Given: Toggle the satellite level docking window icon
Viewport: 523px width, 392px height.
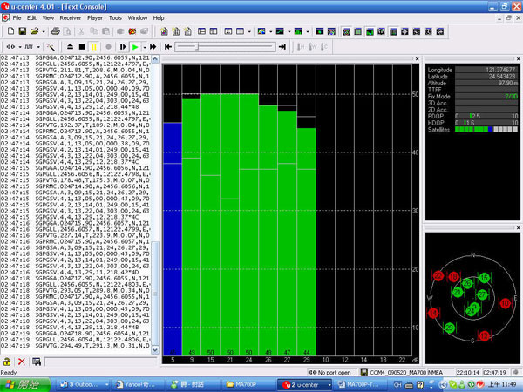Looking at the screenshot, I should 370,31.
